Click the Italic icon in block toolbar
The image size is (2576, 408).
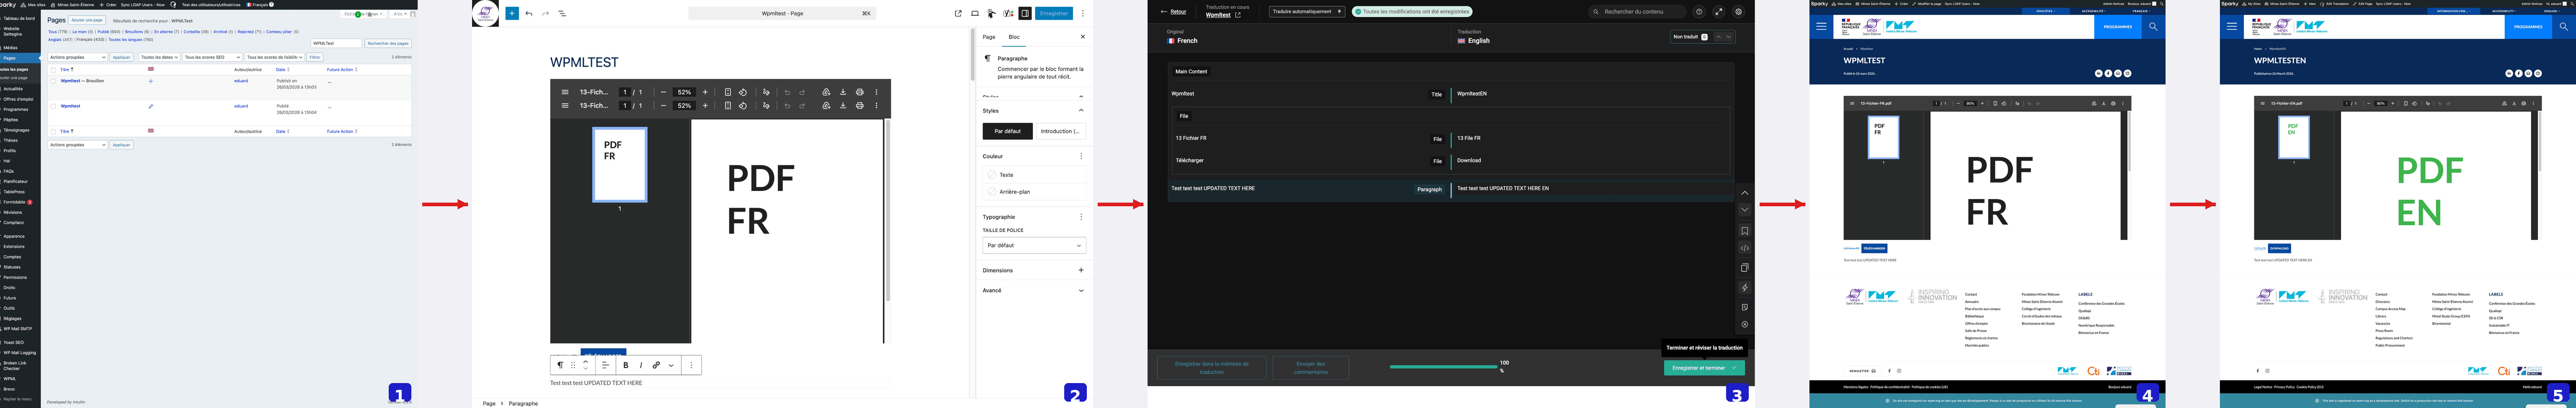click(x=641, y=365)
